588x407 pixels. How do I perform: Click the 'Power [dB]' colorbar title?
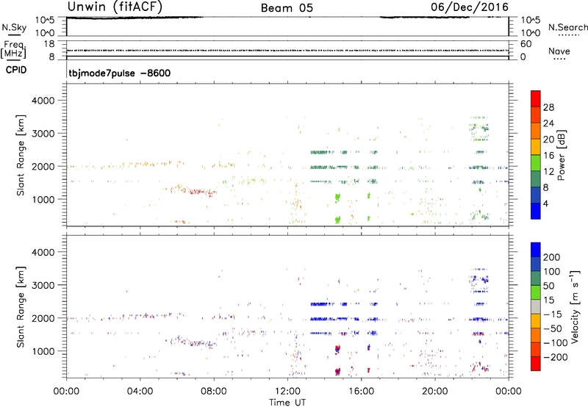click(x=561, y=155)
